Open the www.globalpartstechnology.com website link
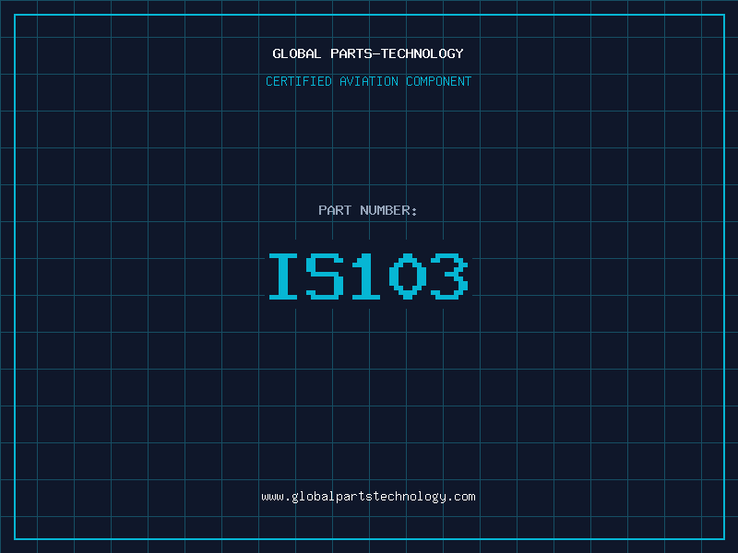Viewport: 738px width, 553px height. 368,497
